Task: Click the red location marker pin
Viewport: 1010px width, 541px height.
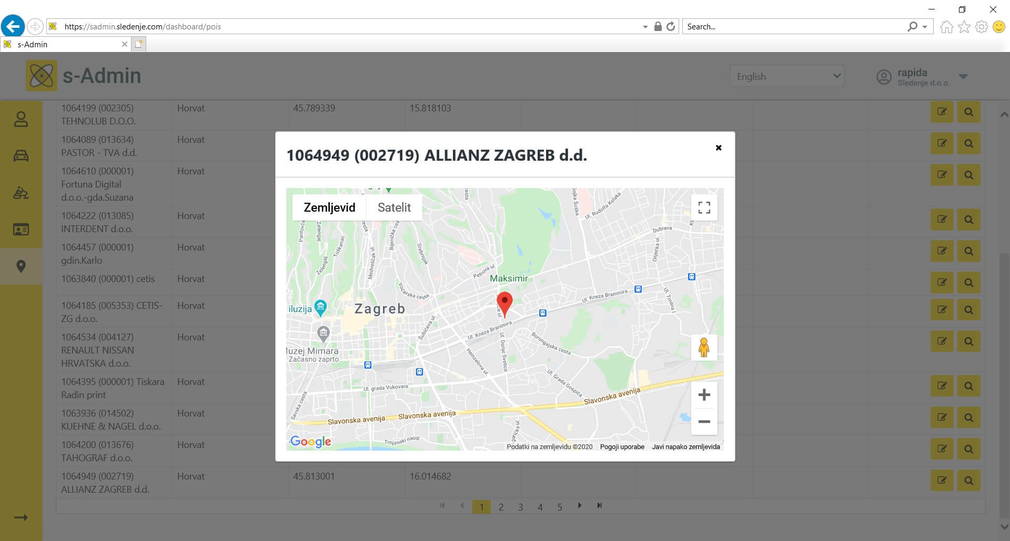Action: 504,303
